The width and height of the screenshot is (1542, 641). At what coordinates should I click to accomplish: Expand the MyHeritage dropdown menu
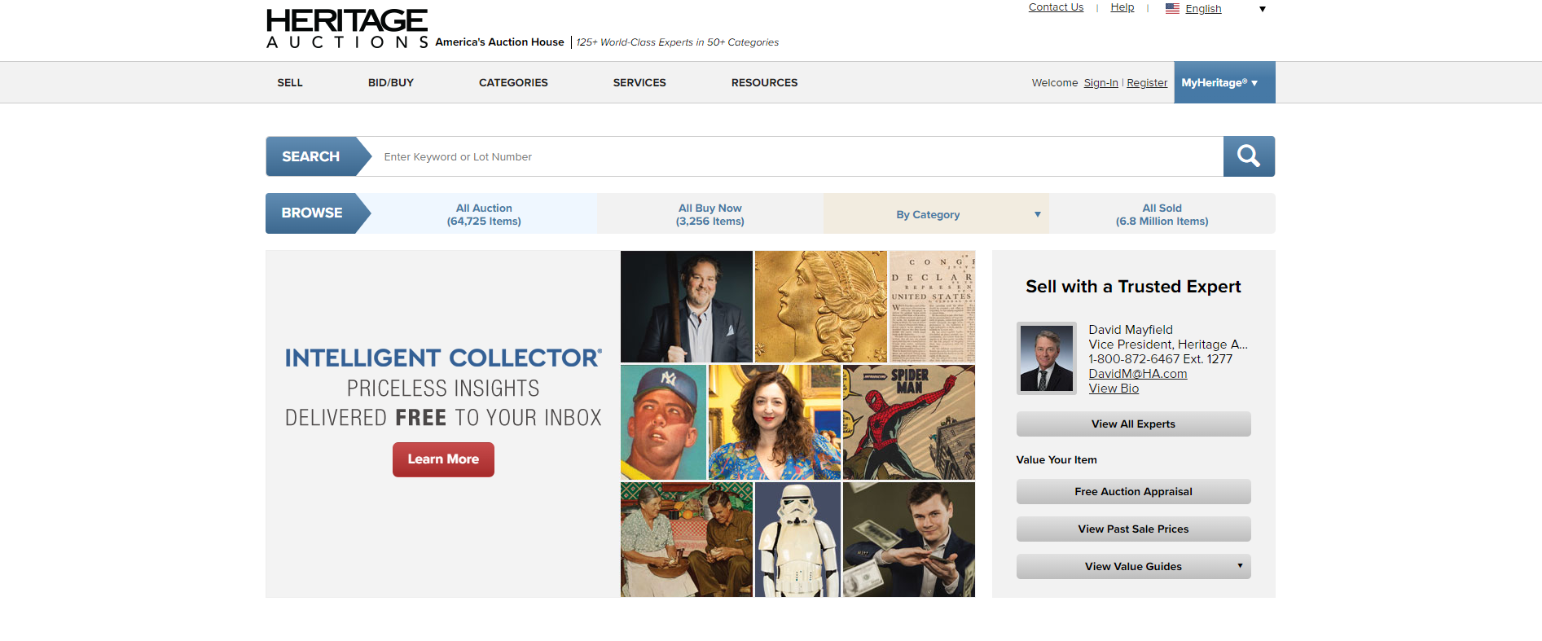[x=1224, y=82]
